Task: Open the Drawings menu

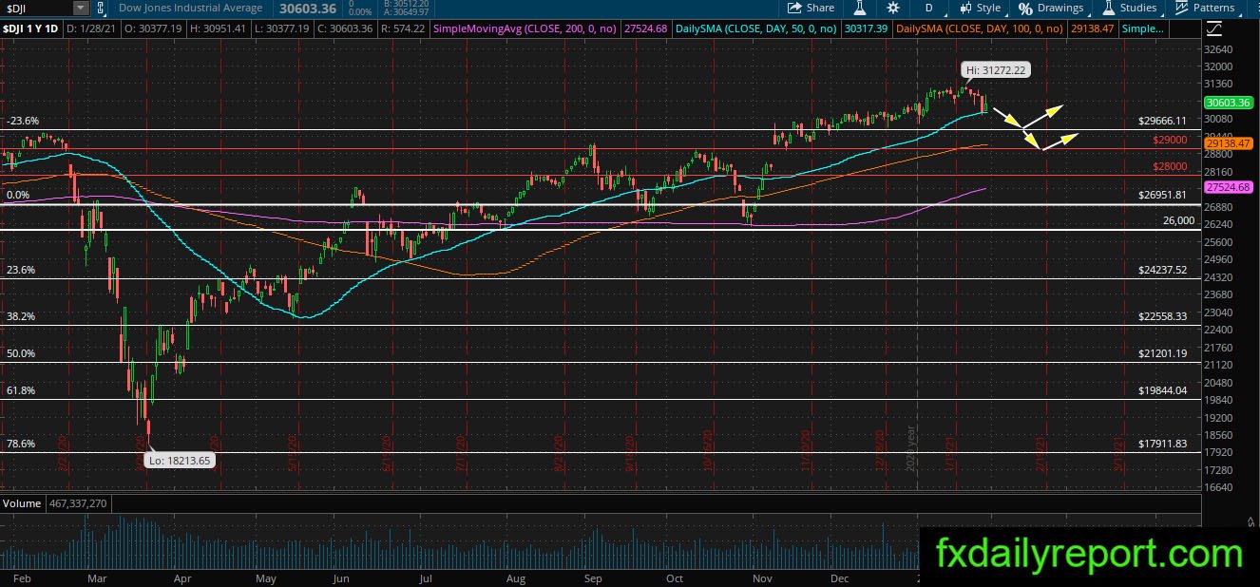Action: click(1052, 8)
